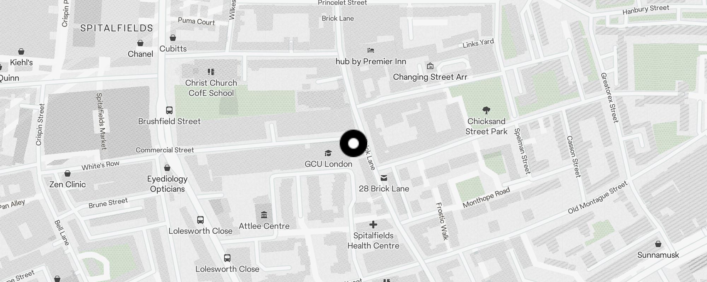Click the Spitalfields district label

click(117, 28)
